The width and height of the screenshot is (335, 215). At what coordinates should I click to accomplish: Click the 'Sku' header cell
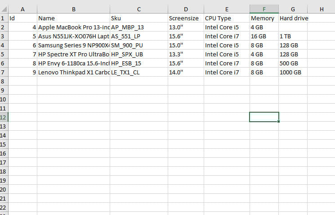coord(139,18)
